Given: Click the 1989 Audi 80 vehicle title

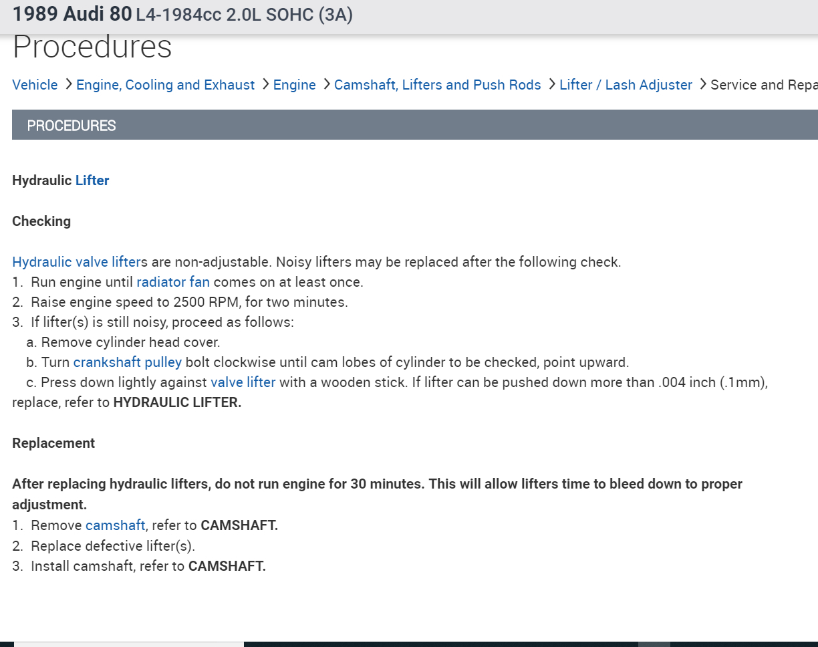Looking at the screenshot, I should [x=72, y=14].
